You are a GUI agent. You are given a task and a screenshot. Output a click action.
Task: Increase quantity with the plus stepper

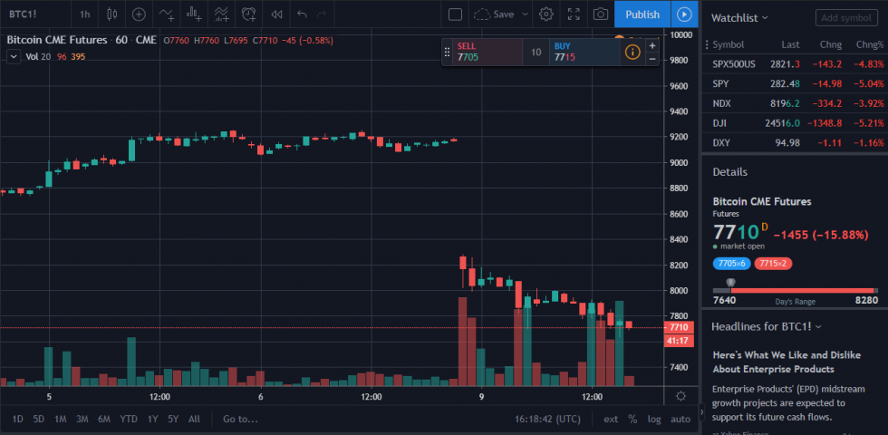(652, 45)
